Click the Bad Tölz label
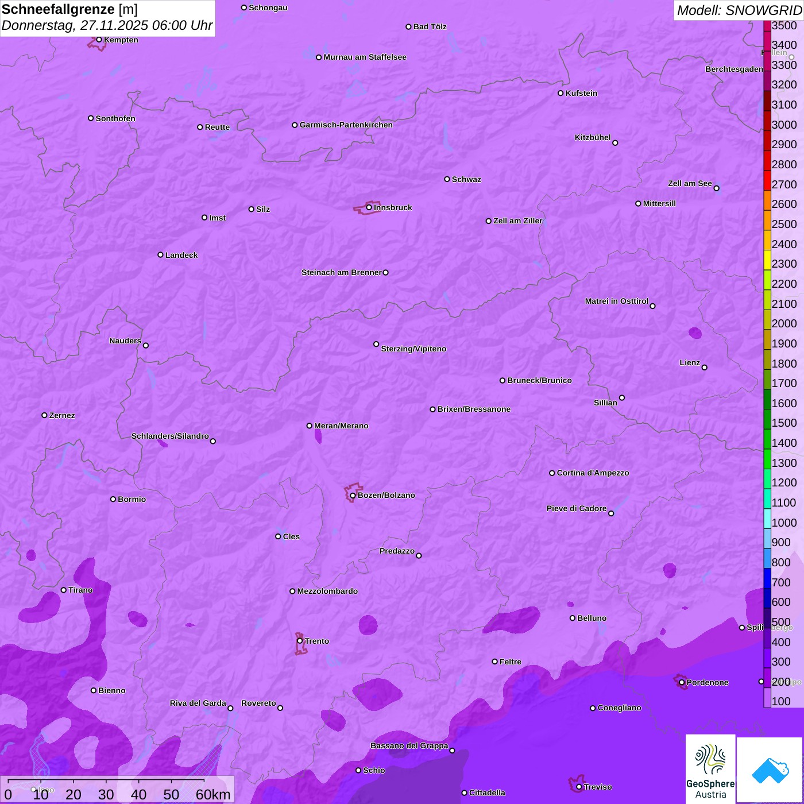This screenshot has height=804, width=804. coord(430,26)
